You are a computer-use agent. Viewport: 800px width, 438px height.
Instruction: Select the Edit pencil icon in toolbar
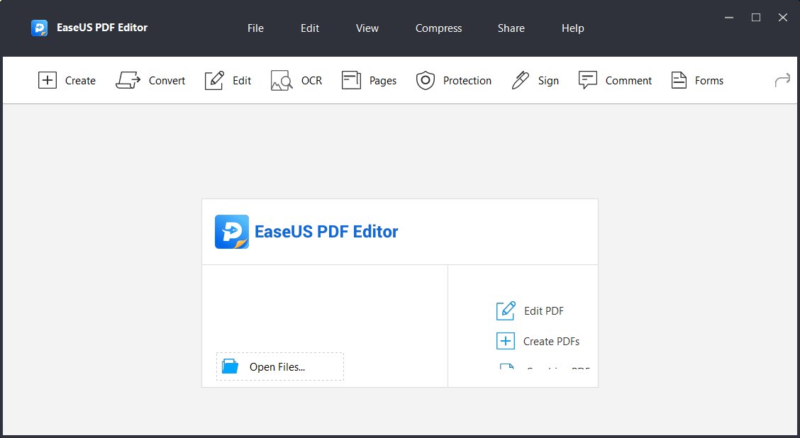[x=214, y=81]
